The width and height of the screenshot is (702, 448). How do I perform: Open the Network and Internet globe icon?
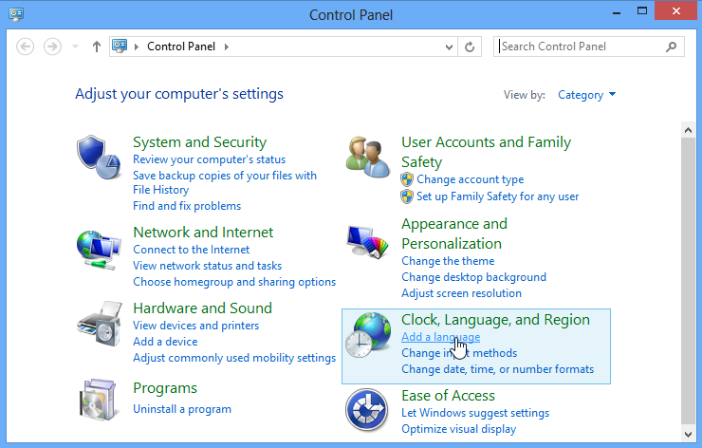pos(99,250)
